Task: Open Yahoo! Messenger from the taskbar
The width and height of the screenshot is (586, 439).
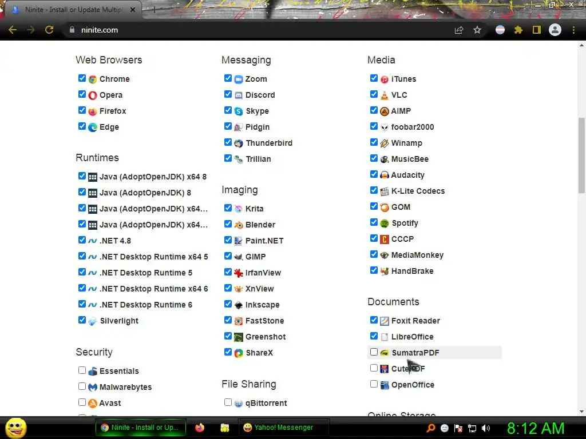Action: [283, 428]
